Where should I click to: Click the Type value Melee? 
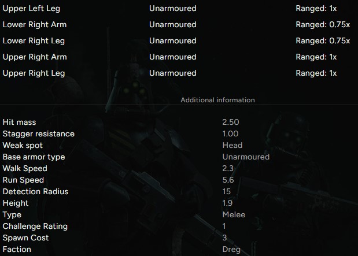(234, 215)
